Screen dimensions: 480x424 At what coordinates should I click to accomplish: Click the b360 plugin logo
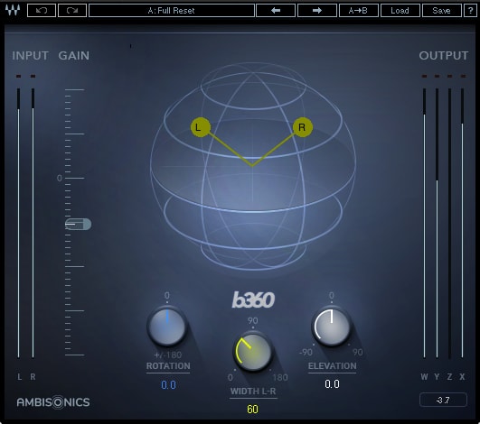click(253, 300)
